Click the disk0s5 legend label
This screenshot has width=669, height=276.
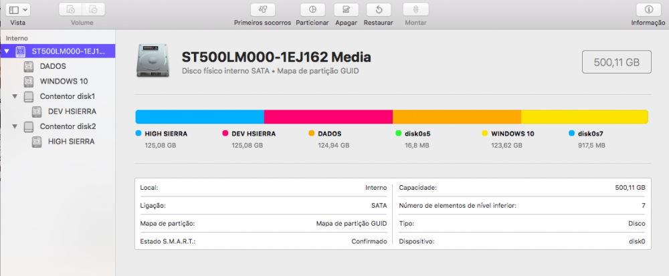pyautogui.click(x=417, y=134)
